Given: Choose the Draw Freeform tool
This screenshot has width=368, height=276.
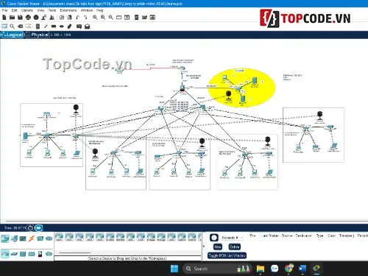Looking at the screenshot, I should (x=69, y=26).
